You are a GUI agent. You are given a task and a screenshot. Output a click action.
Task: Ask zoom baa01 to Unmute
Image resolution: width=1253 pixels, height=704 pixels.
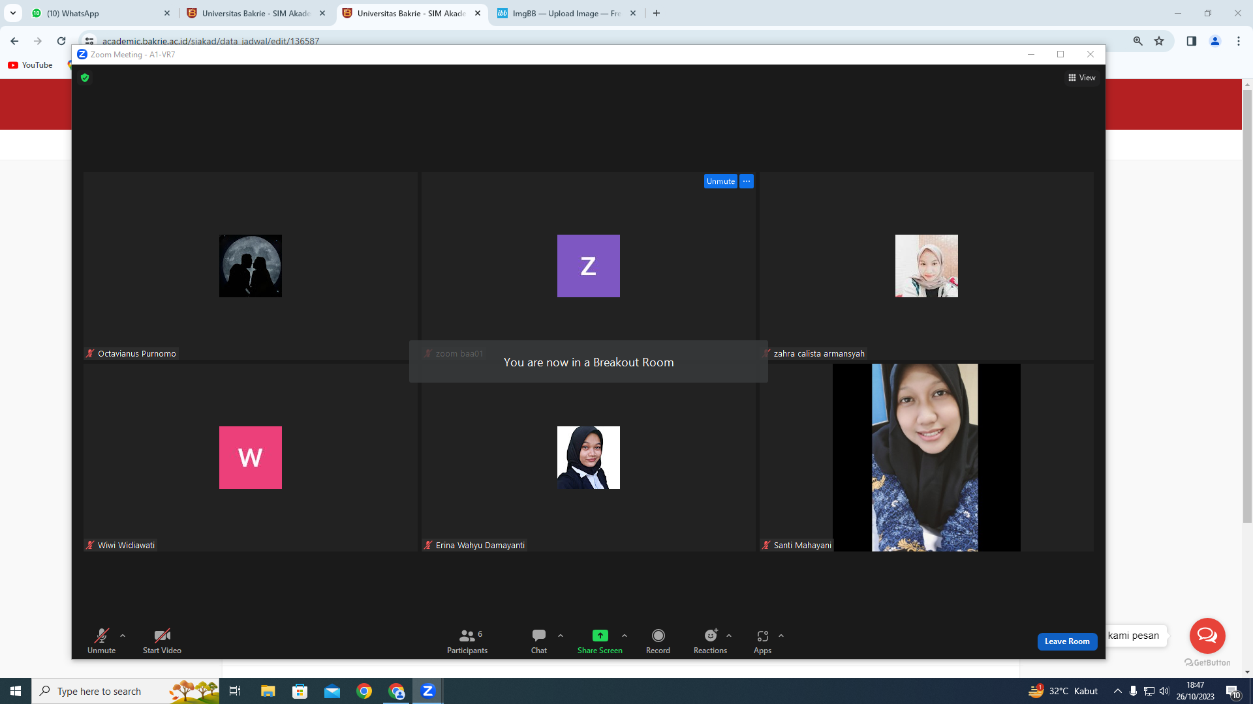720,181
